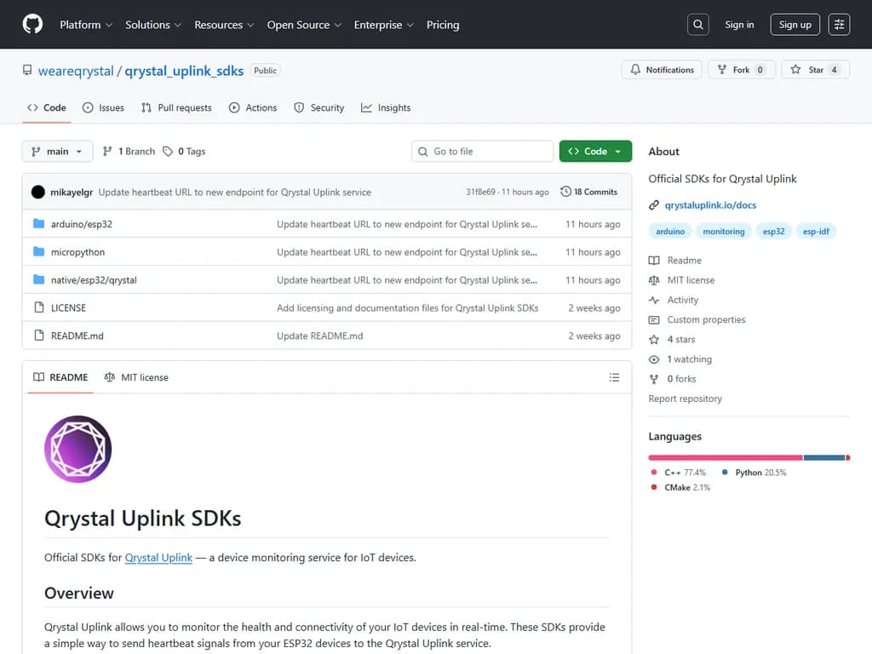This screenshot has width=872, height=654.
Task: Click the README outline list icon
Action: (x=614, y=377)
